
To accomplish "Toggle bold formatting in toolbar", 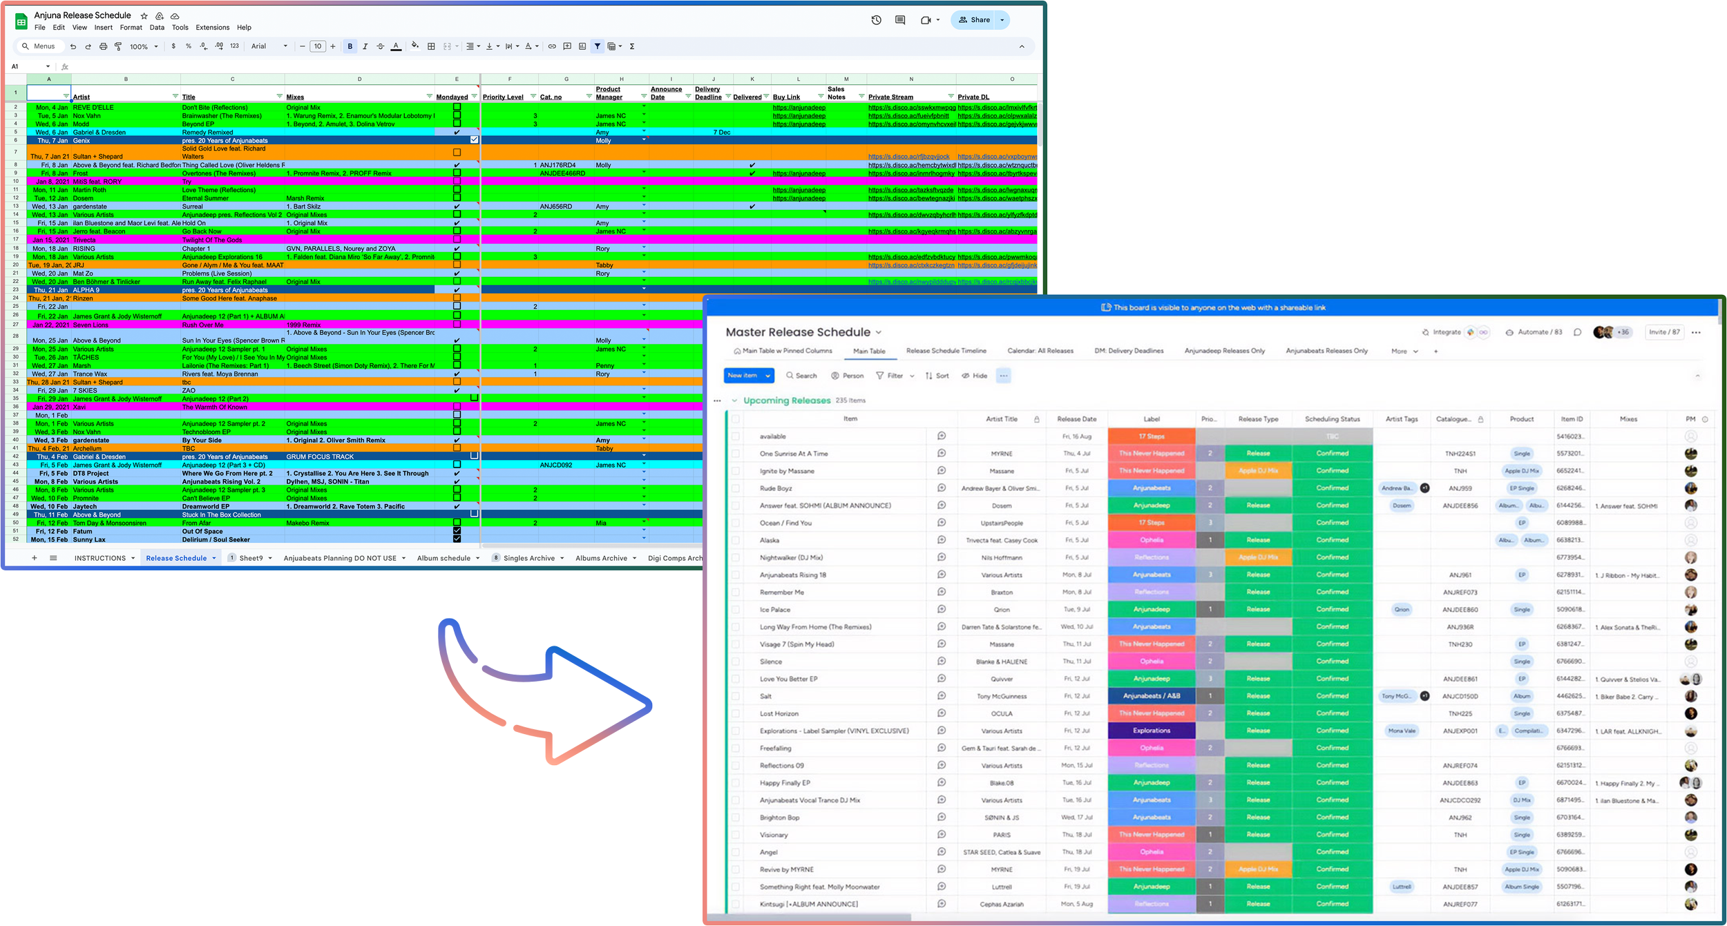I will pyautogui.click(x=350, y=46).
